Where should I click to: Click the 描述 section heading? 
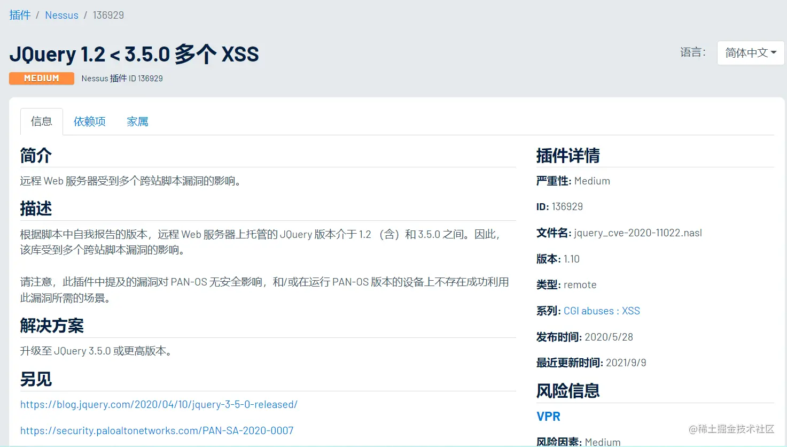36,209
